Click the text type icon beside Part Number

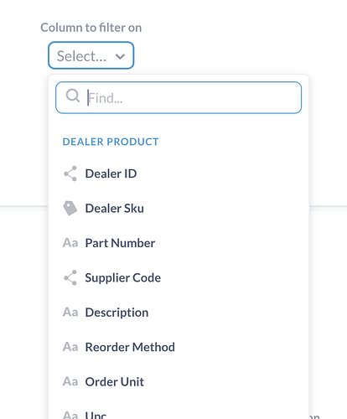coord(70,243)
